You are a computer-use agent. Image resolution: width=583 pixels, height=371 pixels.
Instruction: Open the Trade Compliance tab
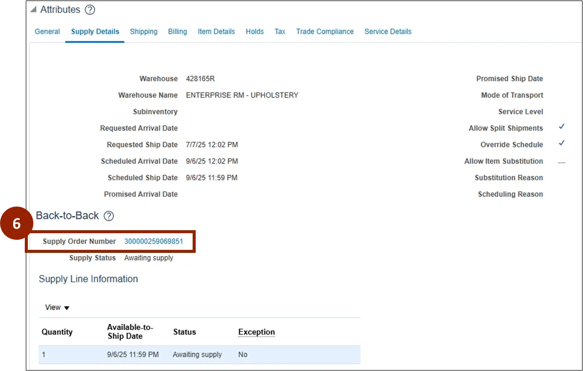(x=325, y=31)
